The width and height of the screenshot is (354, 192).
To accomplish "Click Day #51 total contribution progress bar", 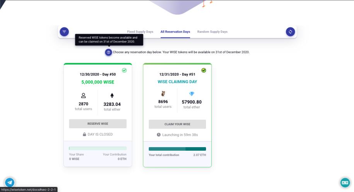I will click(177, 149).
